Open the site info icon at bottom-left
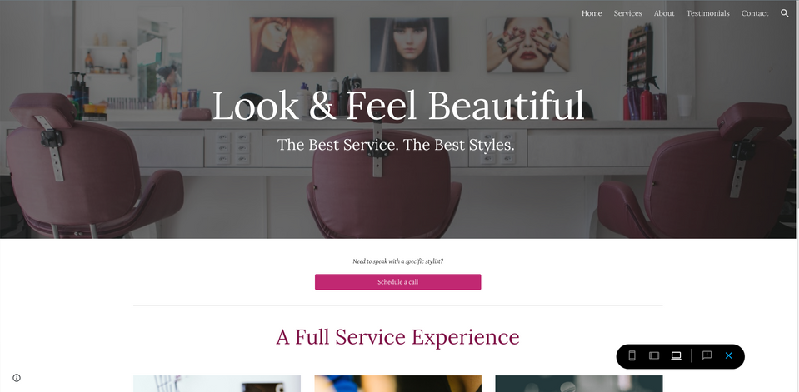 point(17,378)
